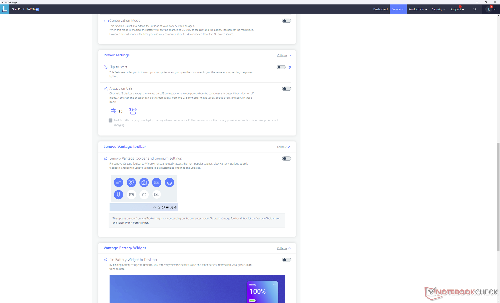
Task: Toggle Pin Battery Widget to Desktop
Action: pos(286,260)
